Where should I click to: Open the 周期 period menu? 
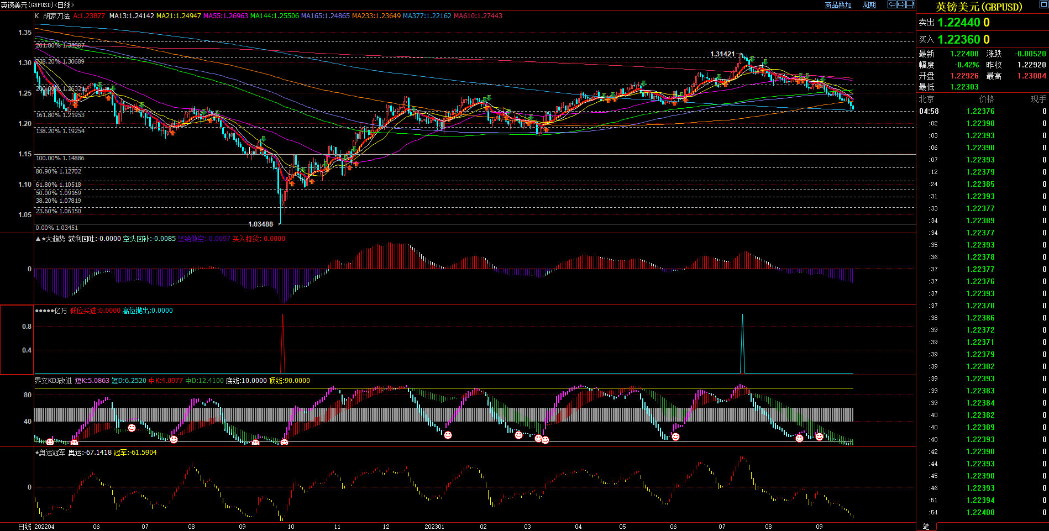869,5
